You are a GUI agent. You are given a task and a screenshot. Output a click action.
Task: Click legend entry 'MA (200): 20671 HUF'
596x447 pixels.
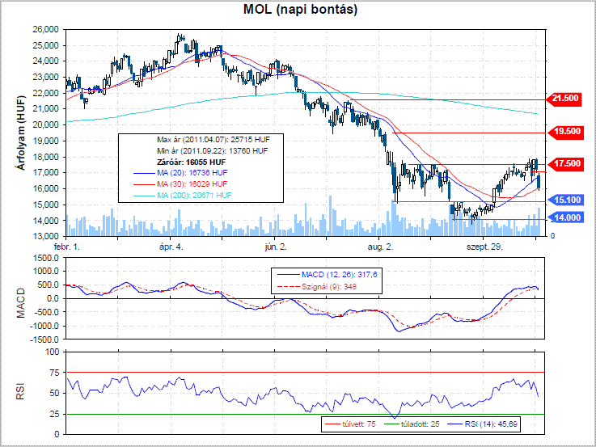tap(194, 195)
